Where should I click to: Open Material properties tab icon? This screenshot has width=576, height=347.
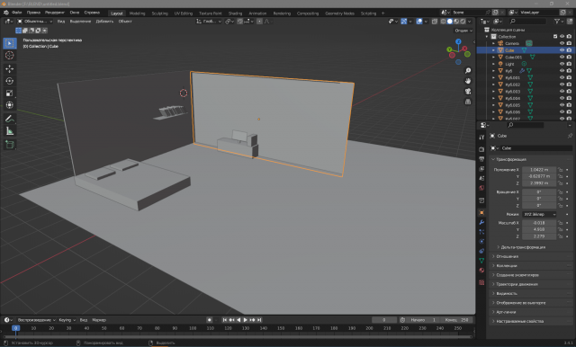pyautogui.click(x=481, y=271)
